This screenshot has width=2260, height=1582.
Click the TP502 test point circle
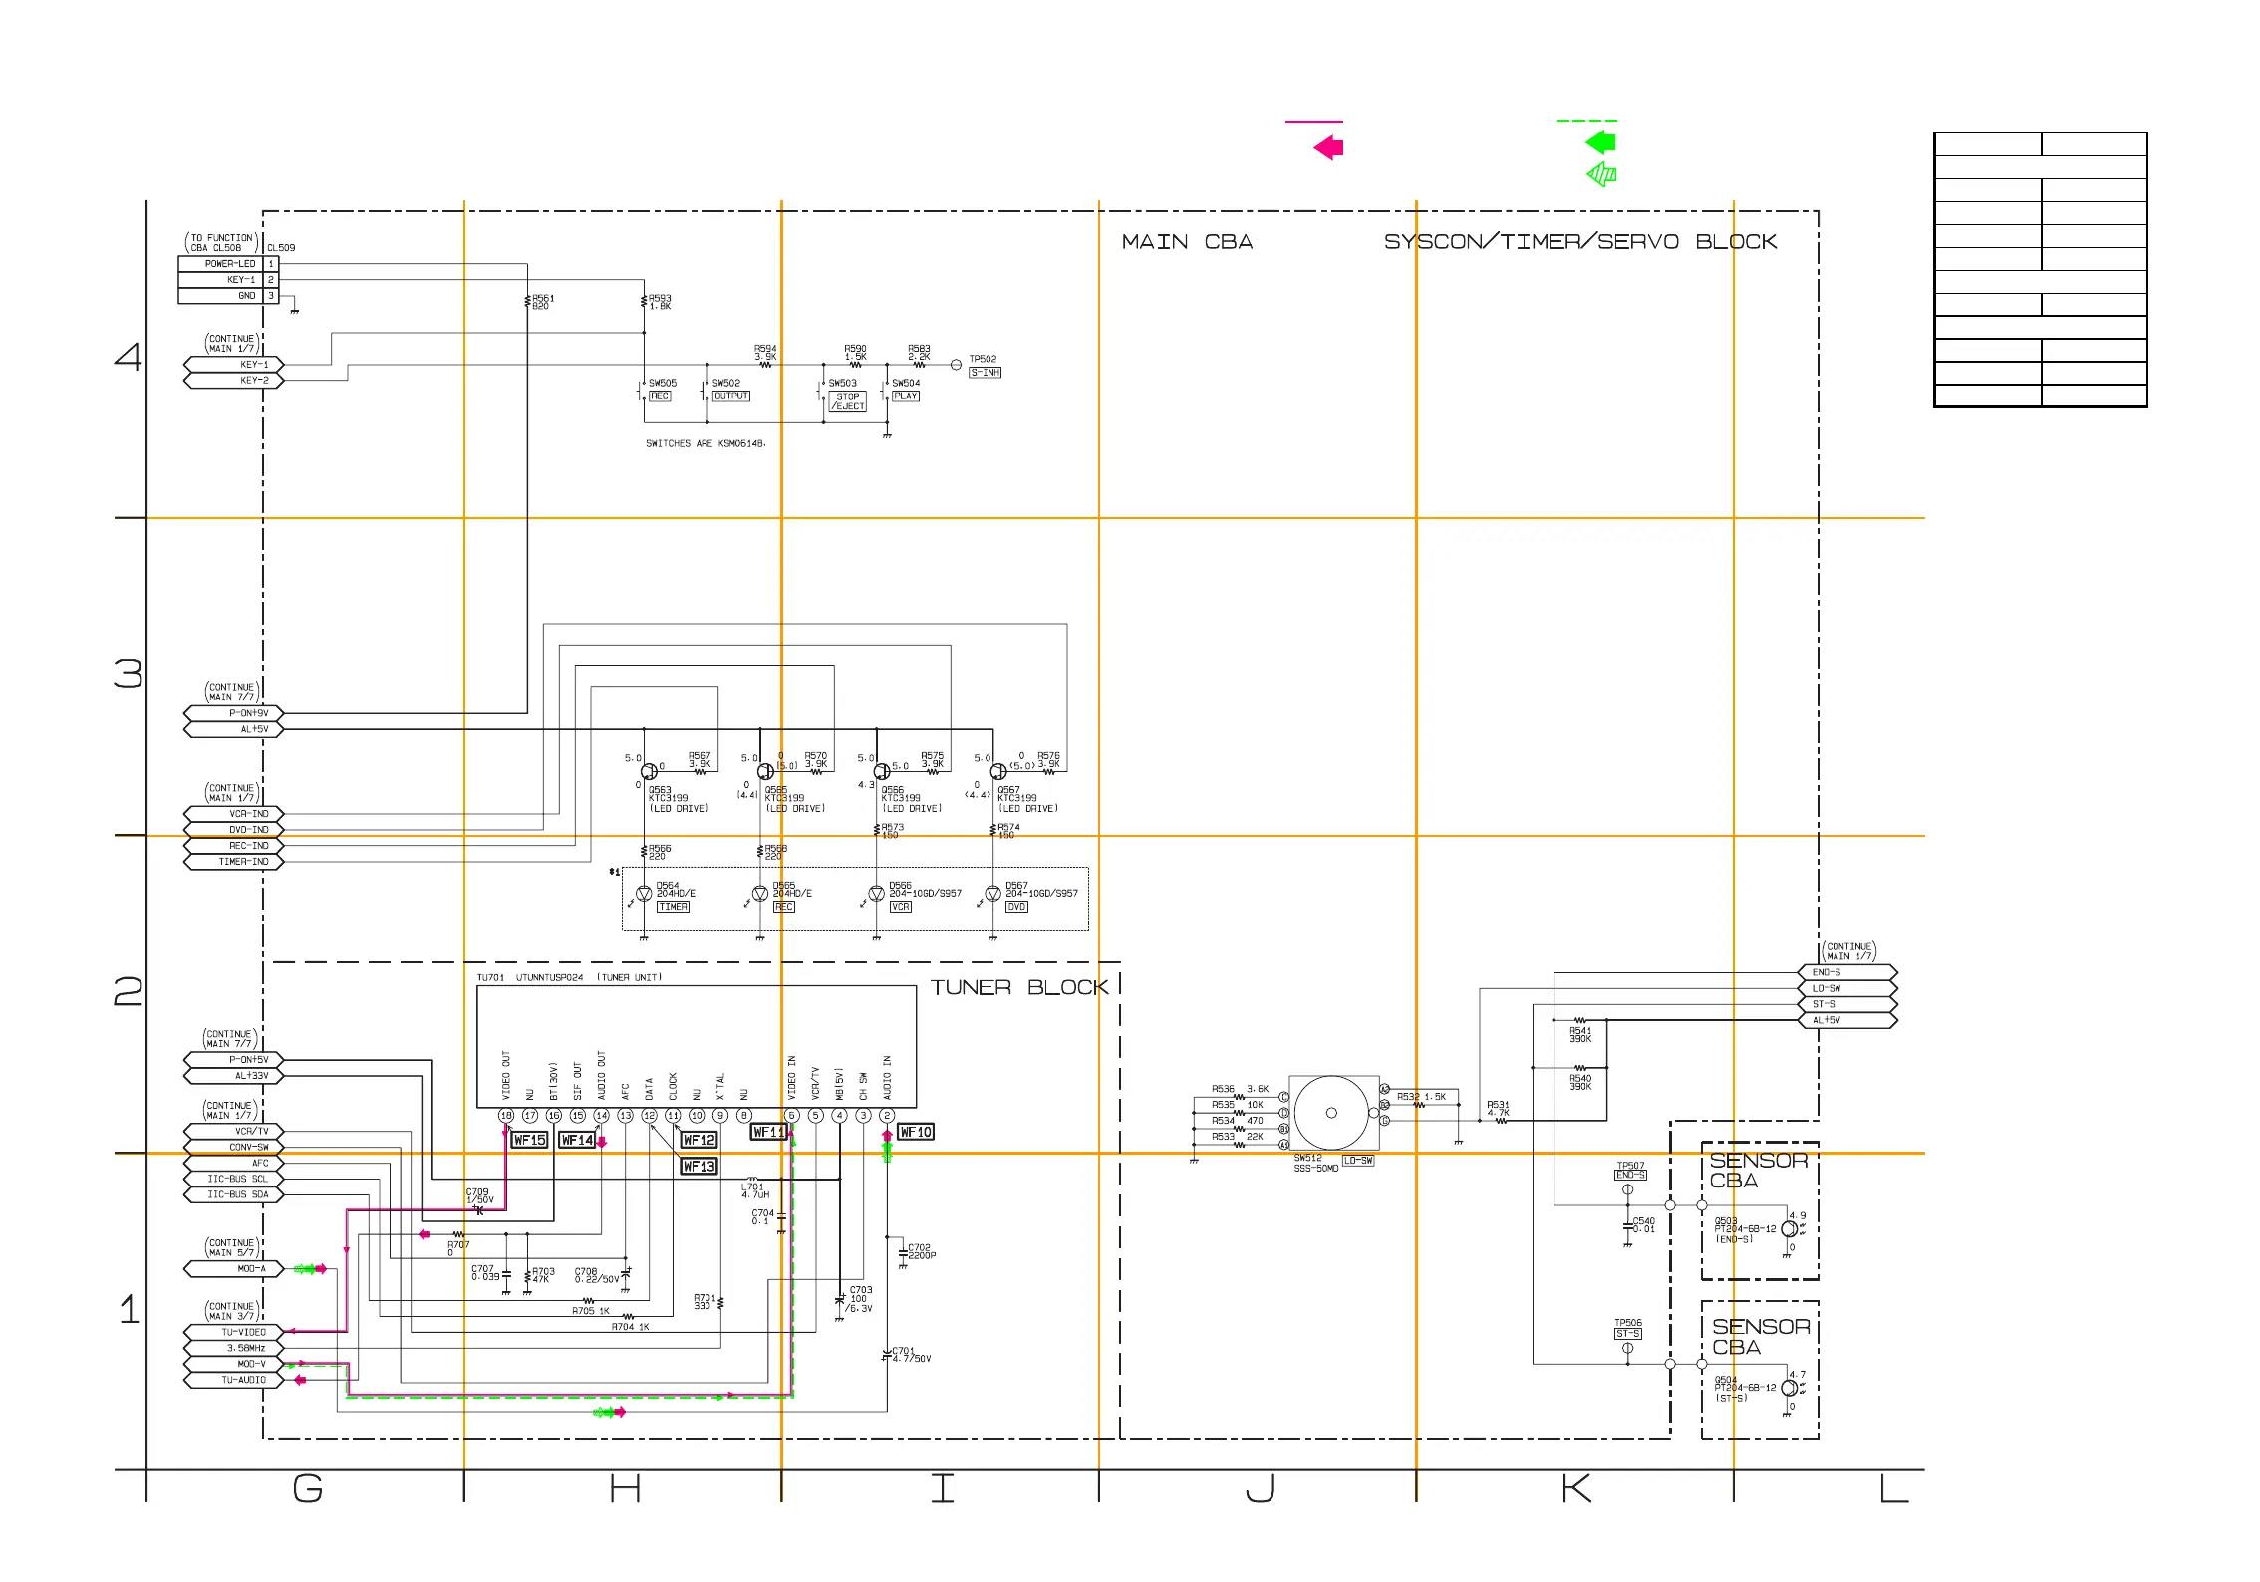tap(956, 365)
